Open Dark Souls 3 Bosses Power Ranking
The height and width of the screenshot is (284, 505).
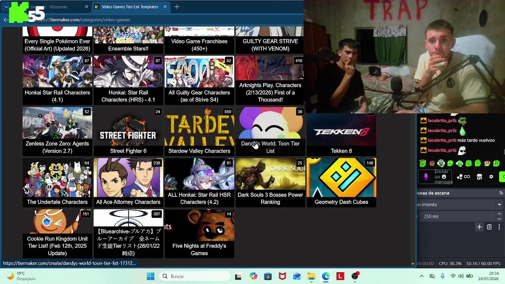pyautogui.click(x=270, y=183)
